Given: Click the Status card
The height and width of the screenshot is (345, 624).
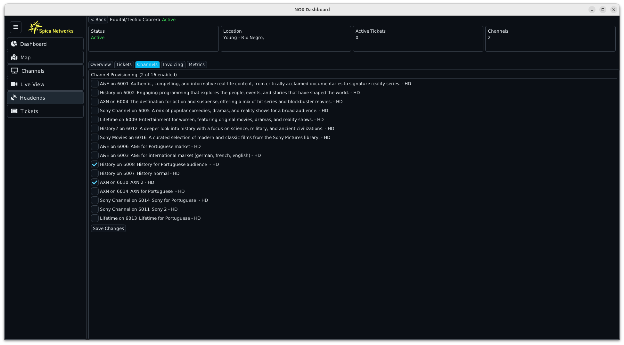Looking at the screenshot, I should pyautogui.click(x=153, y=39).
